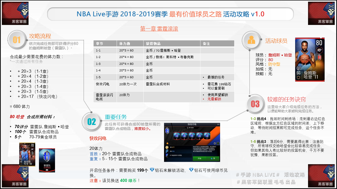Image resolution: width=337 pixels, height=189 pixels.
Task: Click the red 快攻闪电 subheading under 重要任务
Action: 98,138
